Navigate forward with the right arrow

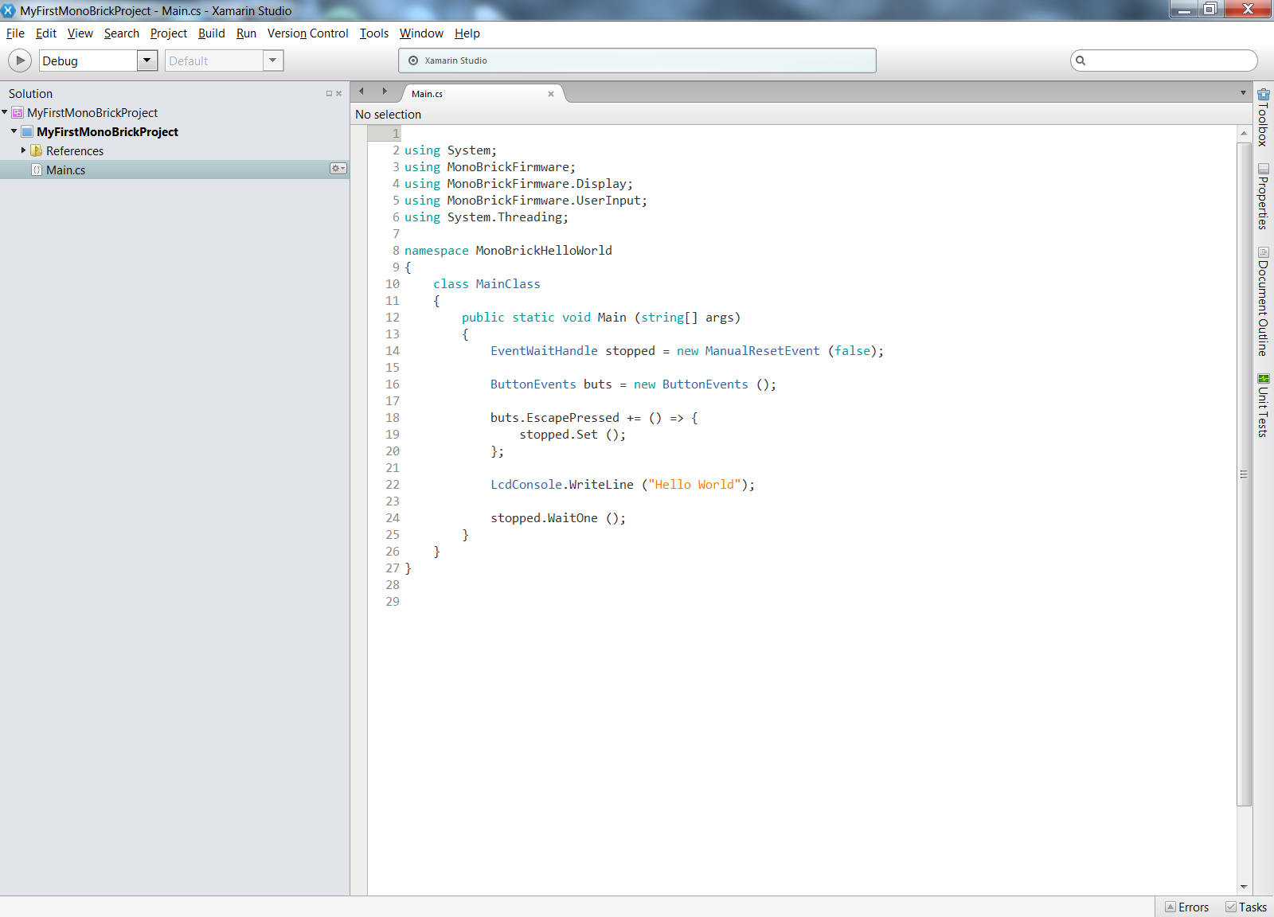point(385,92)
